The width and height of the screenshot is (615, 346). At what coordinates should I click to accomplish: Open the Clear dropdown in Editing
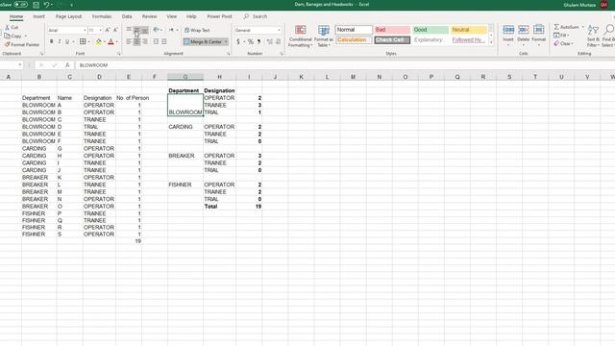563,43
